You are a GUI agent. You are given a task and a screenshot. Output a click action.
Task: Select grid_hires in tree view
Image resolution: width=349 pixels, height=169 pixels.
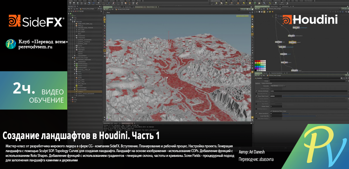(81, 82)
